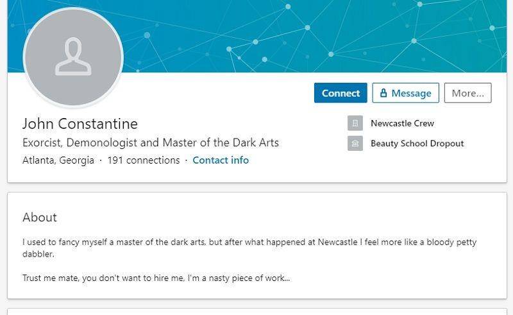
Task: Click the profile headline Exorcist, Demonologist text
Action: coord(151,143)
